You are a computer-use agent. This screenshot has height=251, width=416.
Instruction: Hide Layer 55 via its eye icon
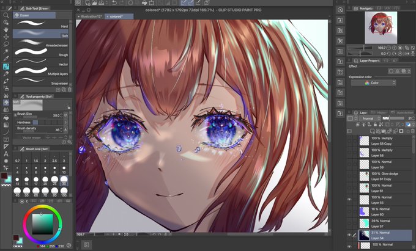pyautogui.click(x=349, y=200)
